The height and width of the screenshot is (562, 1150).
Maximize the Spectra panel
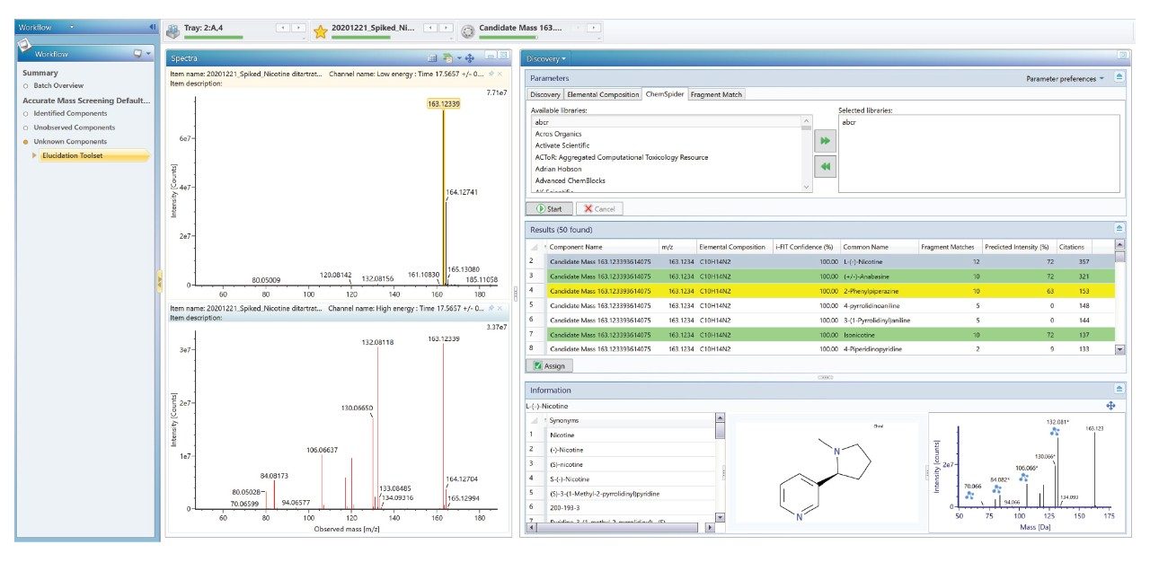click(501, 57)
